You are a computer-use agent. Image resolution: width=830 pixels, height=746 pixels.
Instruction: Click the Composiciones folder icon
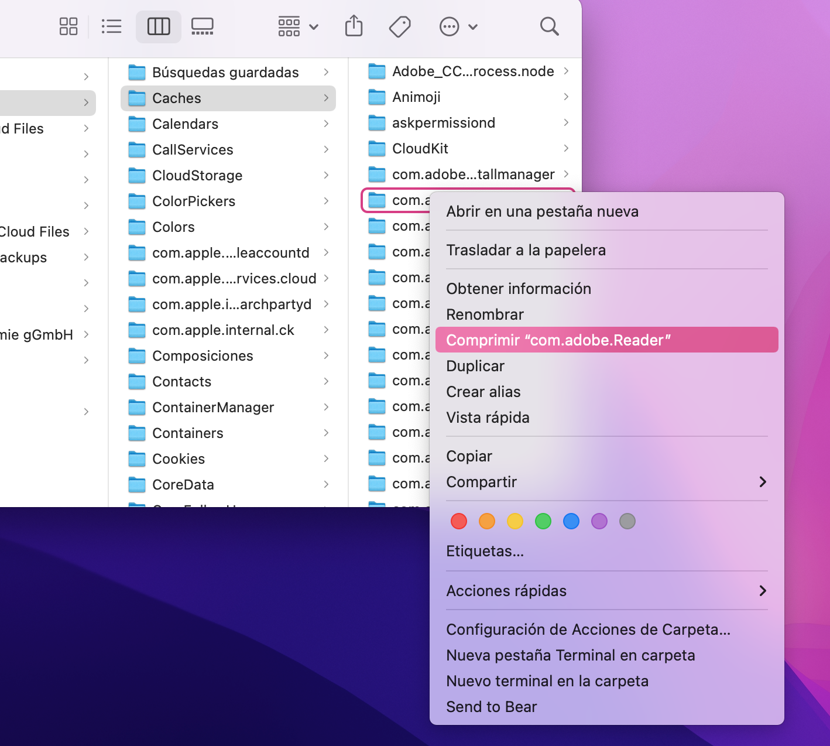click(x=137, y=356)
